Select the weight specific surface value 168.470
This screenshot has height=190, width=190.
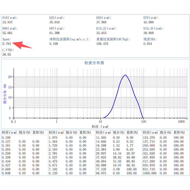pyautogui.click(x=102, y=44)
